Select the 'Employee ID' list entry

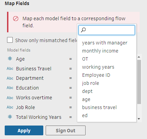point(96,75)
